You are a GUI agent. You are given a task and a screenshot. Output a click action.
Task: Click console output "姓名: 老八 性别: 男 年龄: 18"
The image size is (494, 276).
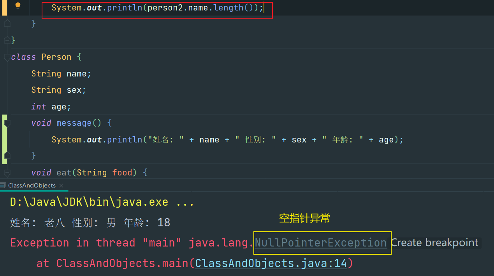[90, 222]
